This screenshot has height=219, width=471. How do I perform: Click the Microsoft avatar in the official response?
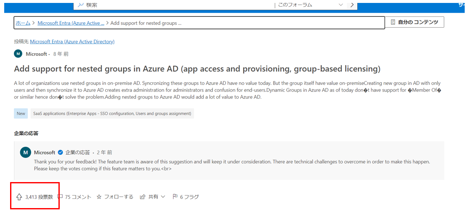[x=26, y=152]
